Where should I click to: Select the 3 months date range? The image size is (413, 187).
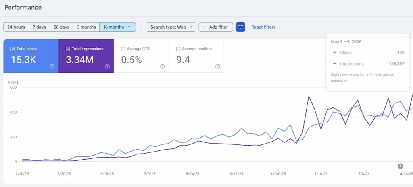86,27
